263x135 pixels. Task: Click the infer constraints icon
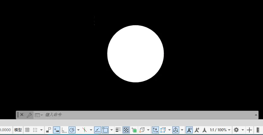48,130
